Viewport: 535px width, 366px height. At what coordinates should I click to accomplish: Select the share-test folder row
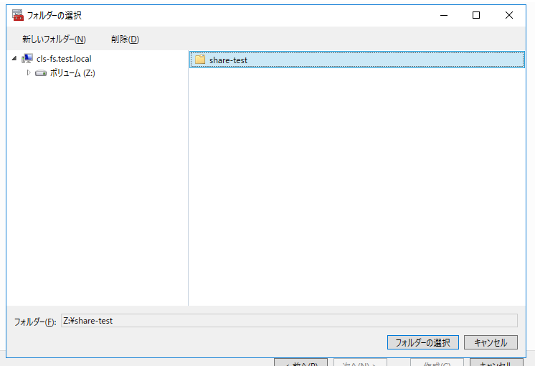[357, 60]
